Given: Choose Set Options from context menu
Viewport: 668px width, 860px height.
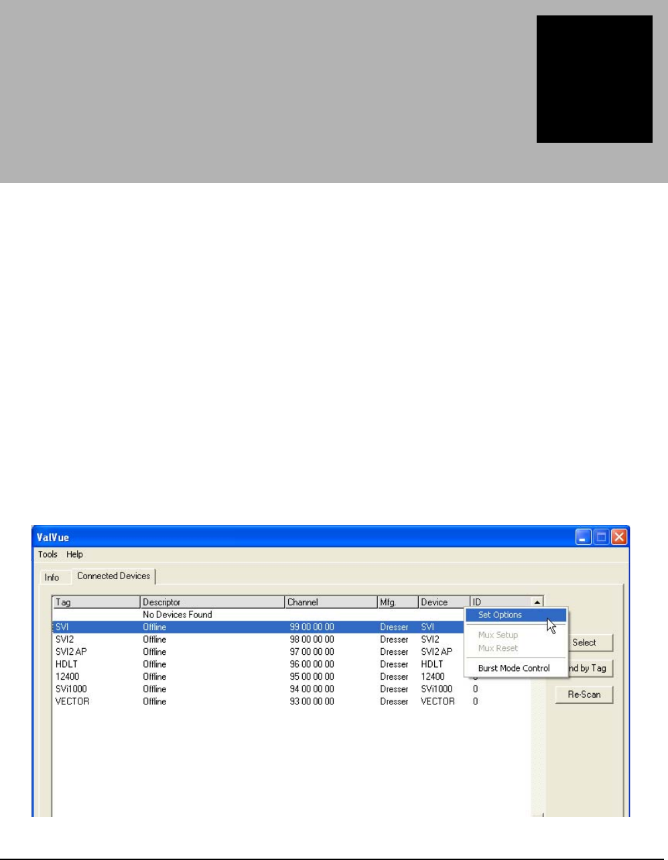Looking at the screenshot, I should 516,615.
